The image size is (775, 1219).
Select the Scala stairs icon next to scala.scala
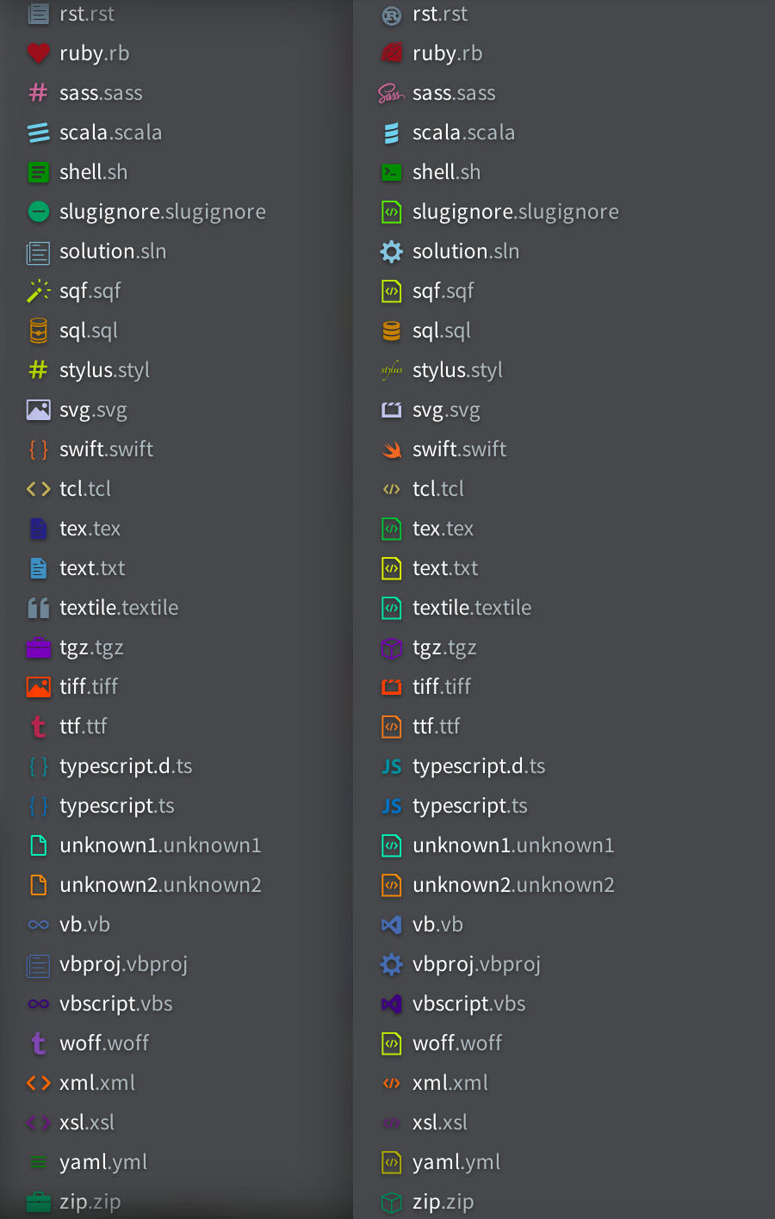click(x=38, y=133)
